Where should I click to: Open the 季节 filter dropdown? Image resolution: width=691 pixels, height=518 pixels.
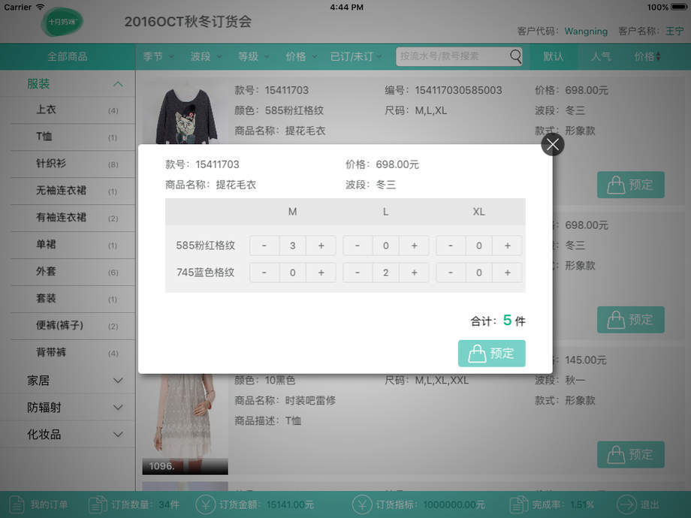click(x=158, y=56)
